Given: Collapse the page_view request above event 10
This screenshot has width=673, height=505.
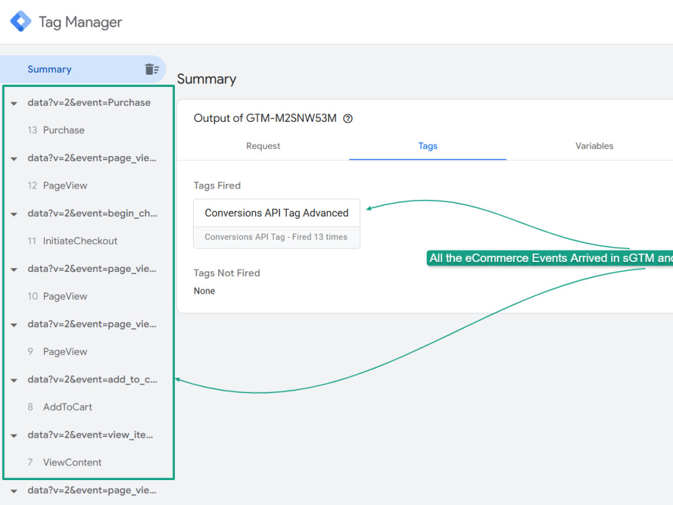Looking at the screenshot, I should 14,270.
